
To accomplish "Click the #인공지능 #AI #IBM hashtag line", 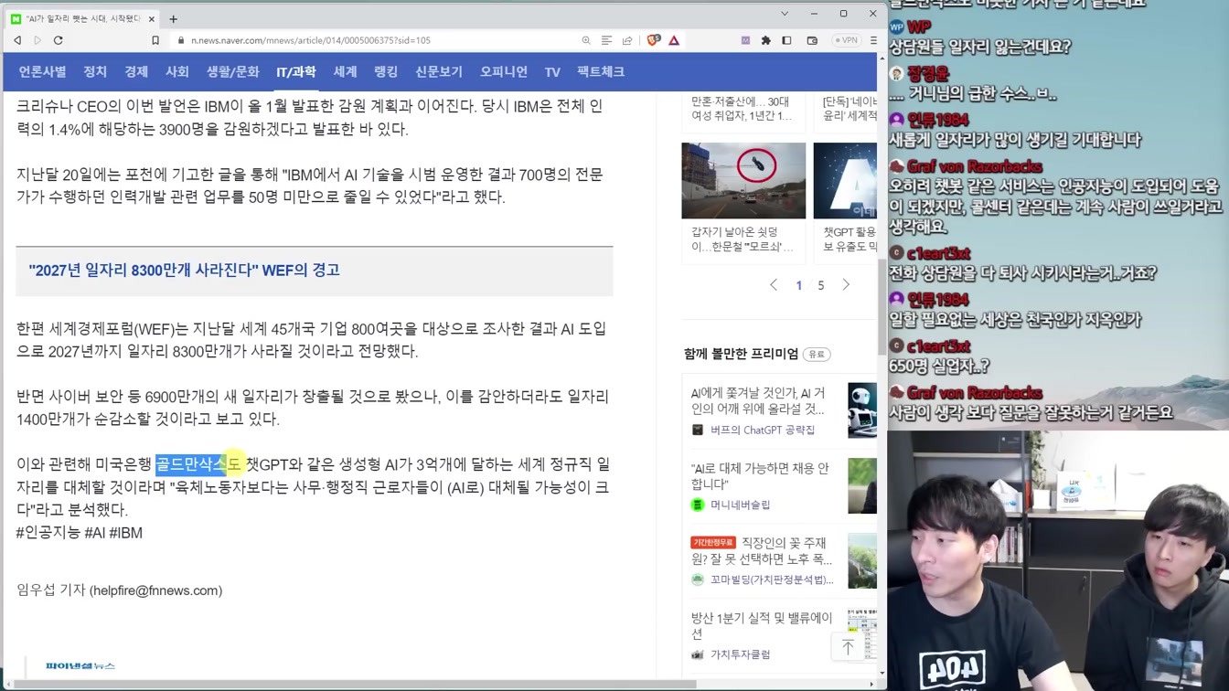I will coord(80,533).
